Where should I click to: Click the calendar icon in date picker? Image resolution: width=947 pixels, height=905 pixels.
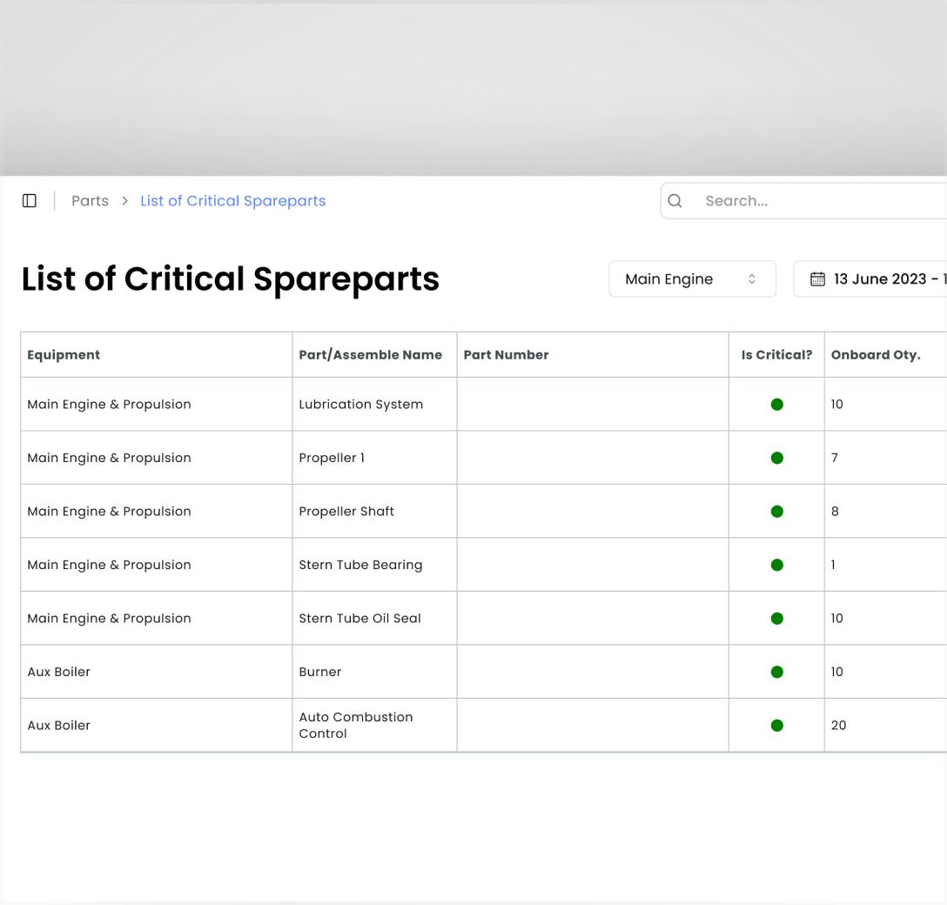click(x=817, y=279)
